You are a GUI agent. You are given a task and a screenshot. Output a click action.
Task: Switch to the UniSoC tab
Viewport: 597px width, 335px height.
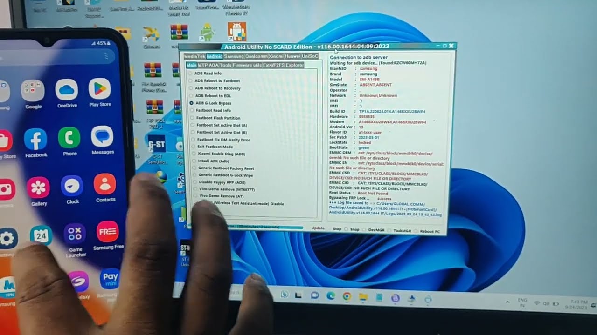(x=310, y=56)
